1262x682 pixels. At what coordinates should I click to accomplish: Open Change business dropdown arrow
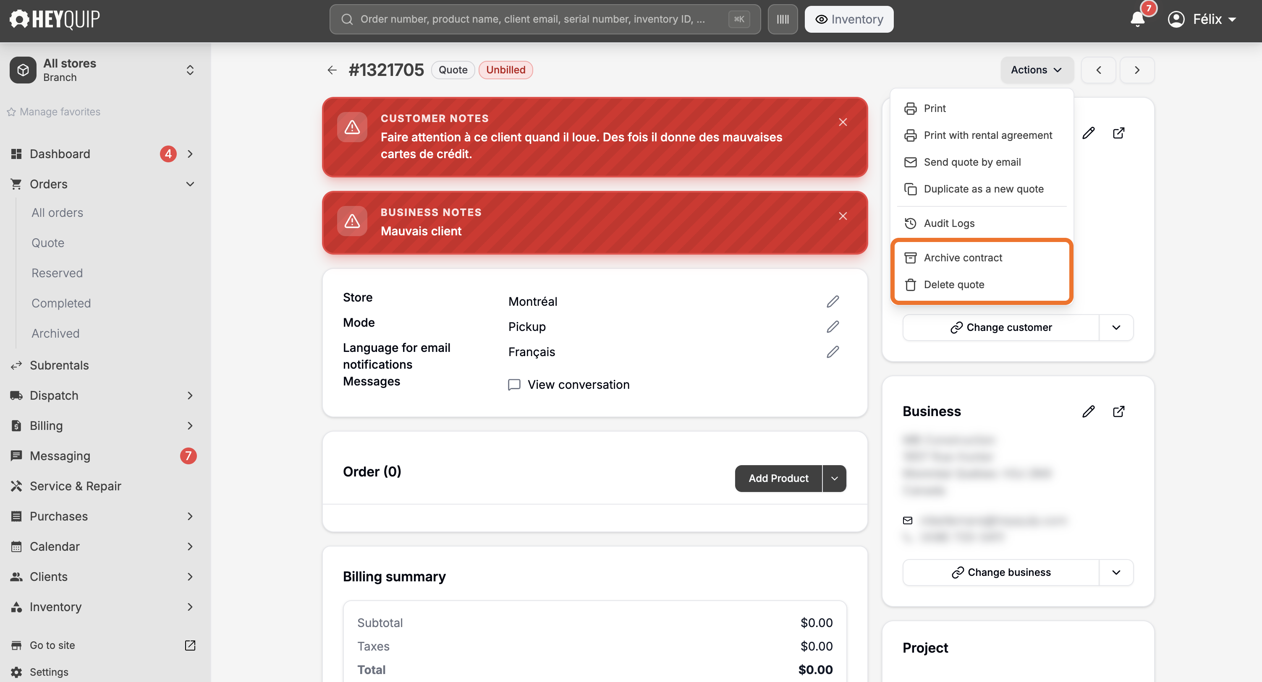click(x=1116, y=573)
